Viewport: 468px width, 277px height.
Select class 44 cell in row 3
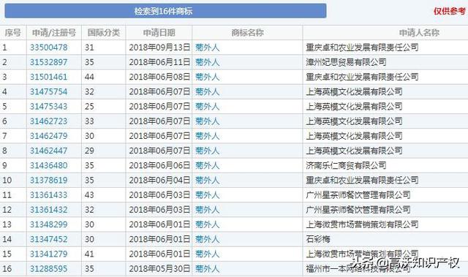(x=89, y=77)
